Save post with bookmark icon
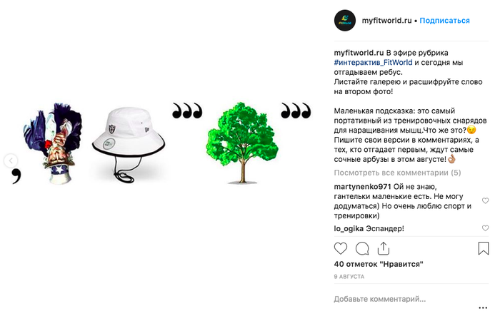This screenshot has height=321, width=500. (x=483, y=248)
